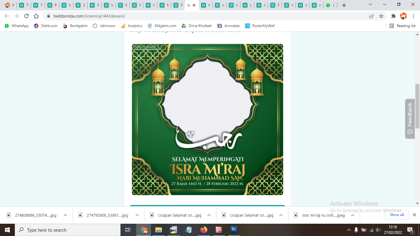Share this page using the share icon
This screenshot has height=236, width=420.
tap(371, 16)
